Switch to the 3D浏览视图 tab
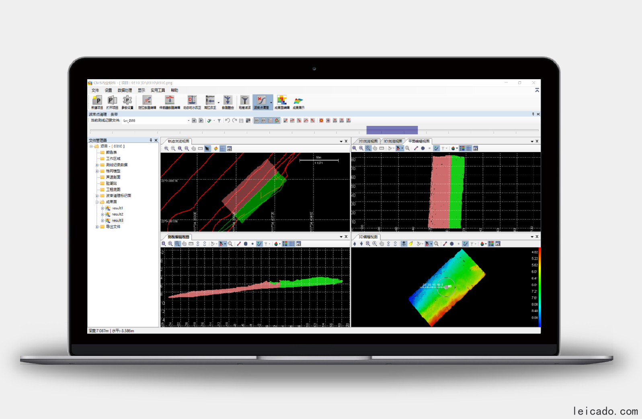The width and height of the screenshot is (642, 419). point(392,141)
